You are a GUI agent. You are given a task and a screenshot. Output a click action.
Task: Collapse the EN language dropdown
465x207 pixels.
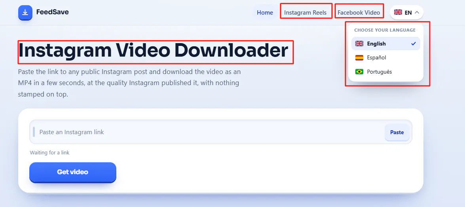[x=406, y=12]
